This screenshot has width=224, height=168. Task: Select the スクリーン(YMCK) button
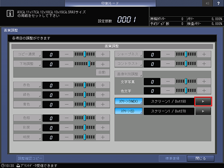(129, 101)
